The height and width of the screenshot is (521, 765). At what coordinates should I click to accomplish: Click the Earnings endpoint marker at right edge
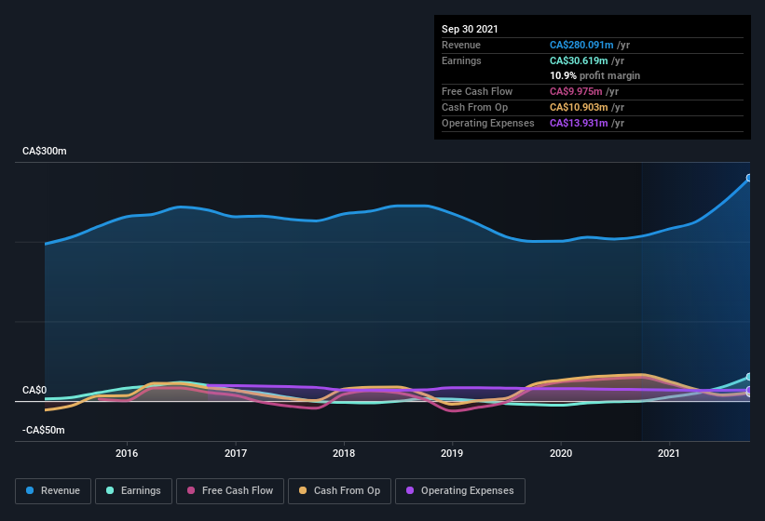tap(749, 377)
